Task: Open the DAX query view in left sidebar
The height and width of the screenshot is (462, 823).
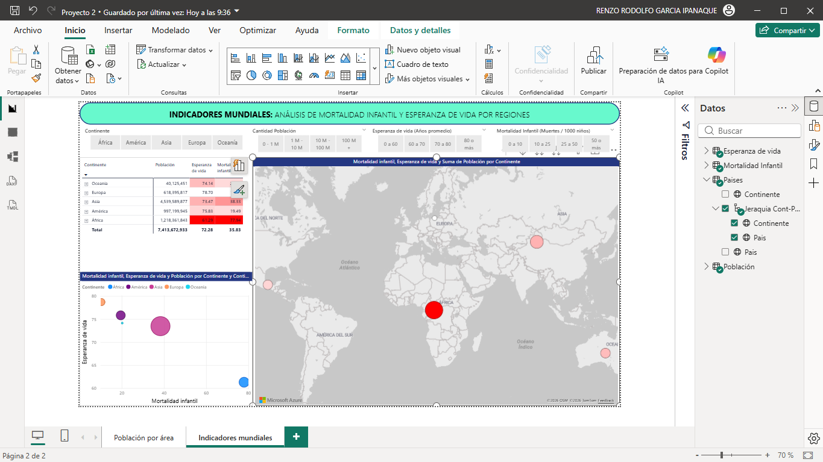Action: [12, 181]
